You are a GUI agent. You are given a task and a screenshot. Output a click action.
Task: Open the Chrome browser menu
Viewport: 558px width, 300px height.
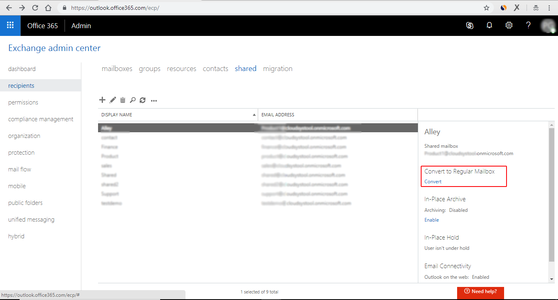click(549, 8)
